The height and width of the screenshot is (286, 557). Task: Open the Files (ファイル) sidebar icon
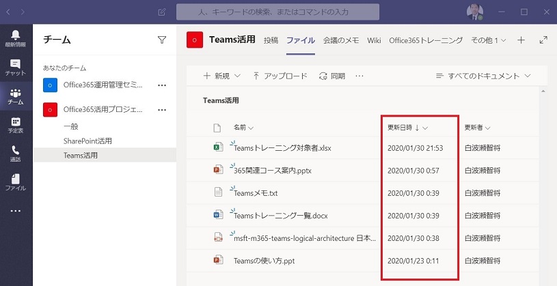click(x=15, y=178)
